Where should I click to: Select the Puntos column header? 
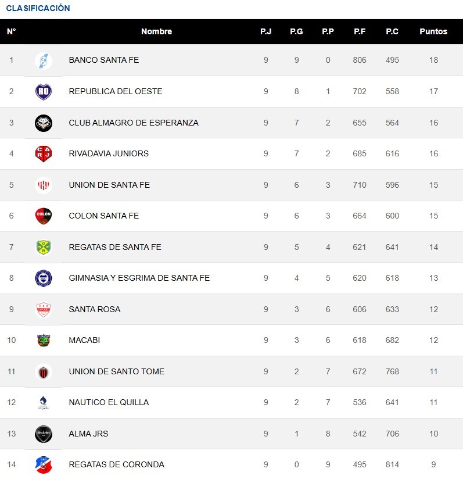pos(433,31)
